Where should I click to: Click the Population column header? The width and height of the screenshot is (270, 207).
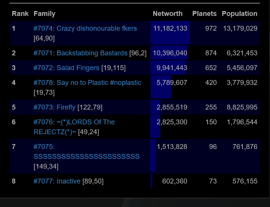(x=239, y=14)
